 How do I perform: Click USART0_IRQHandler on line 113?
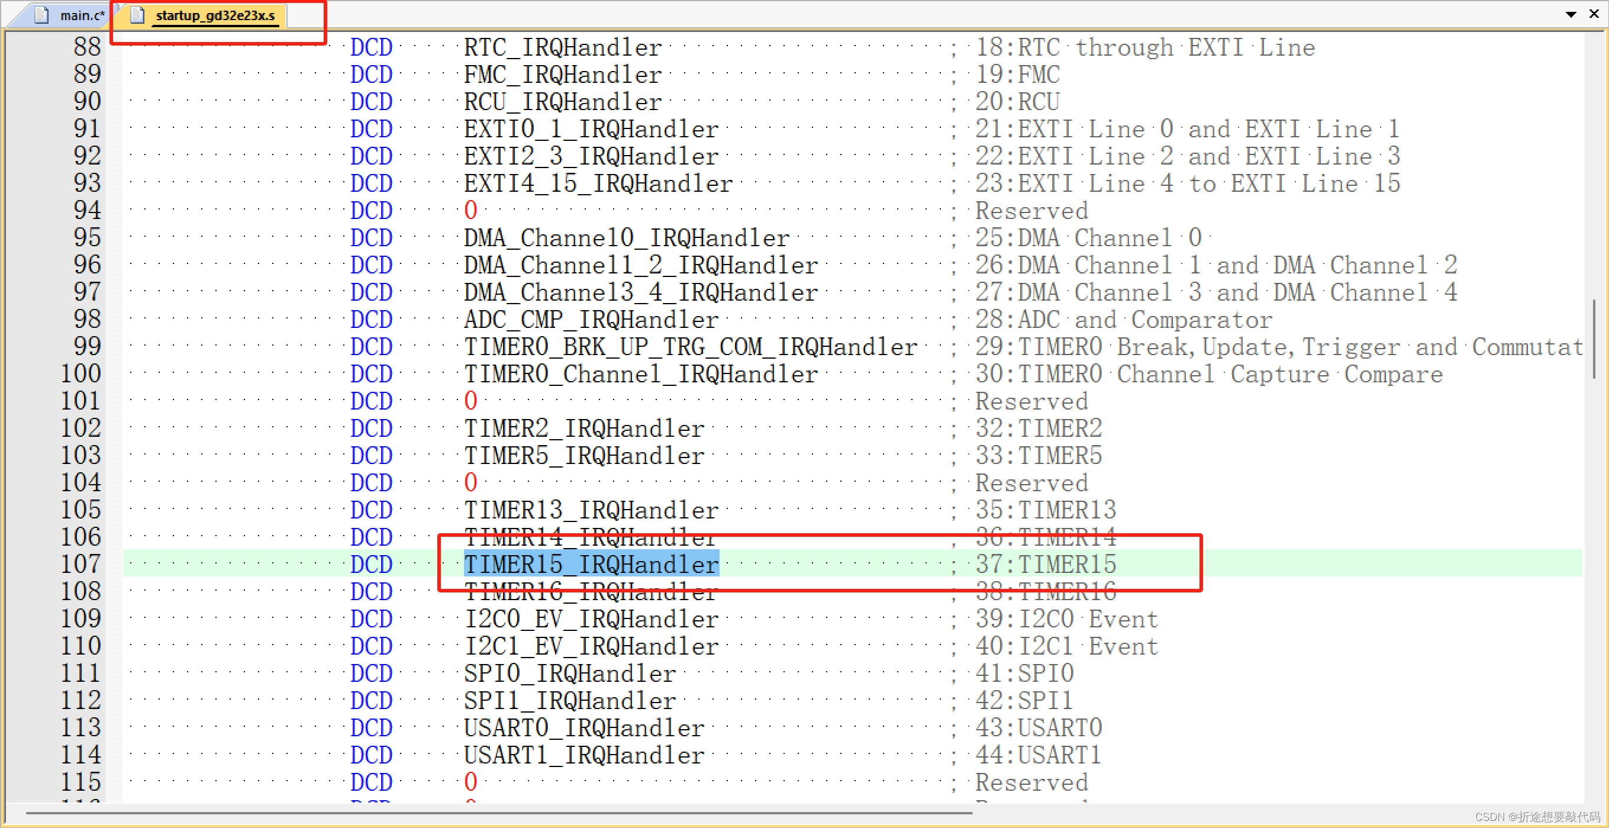583,727
